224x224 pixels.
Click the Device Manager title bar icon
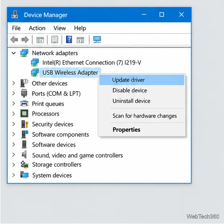(14, 14)
